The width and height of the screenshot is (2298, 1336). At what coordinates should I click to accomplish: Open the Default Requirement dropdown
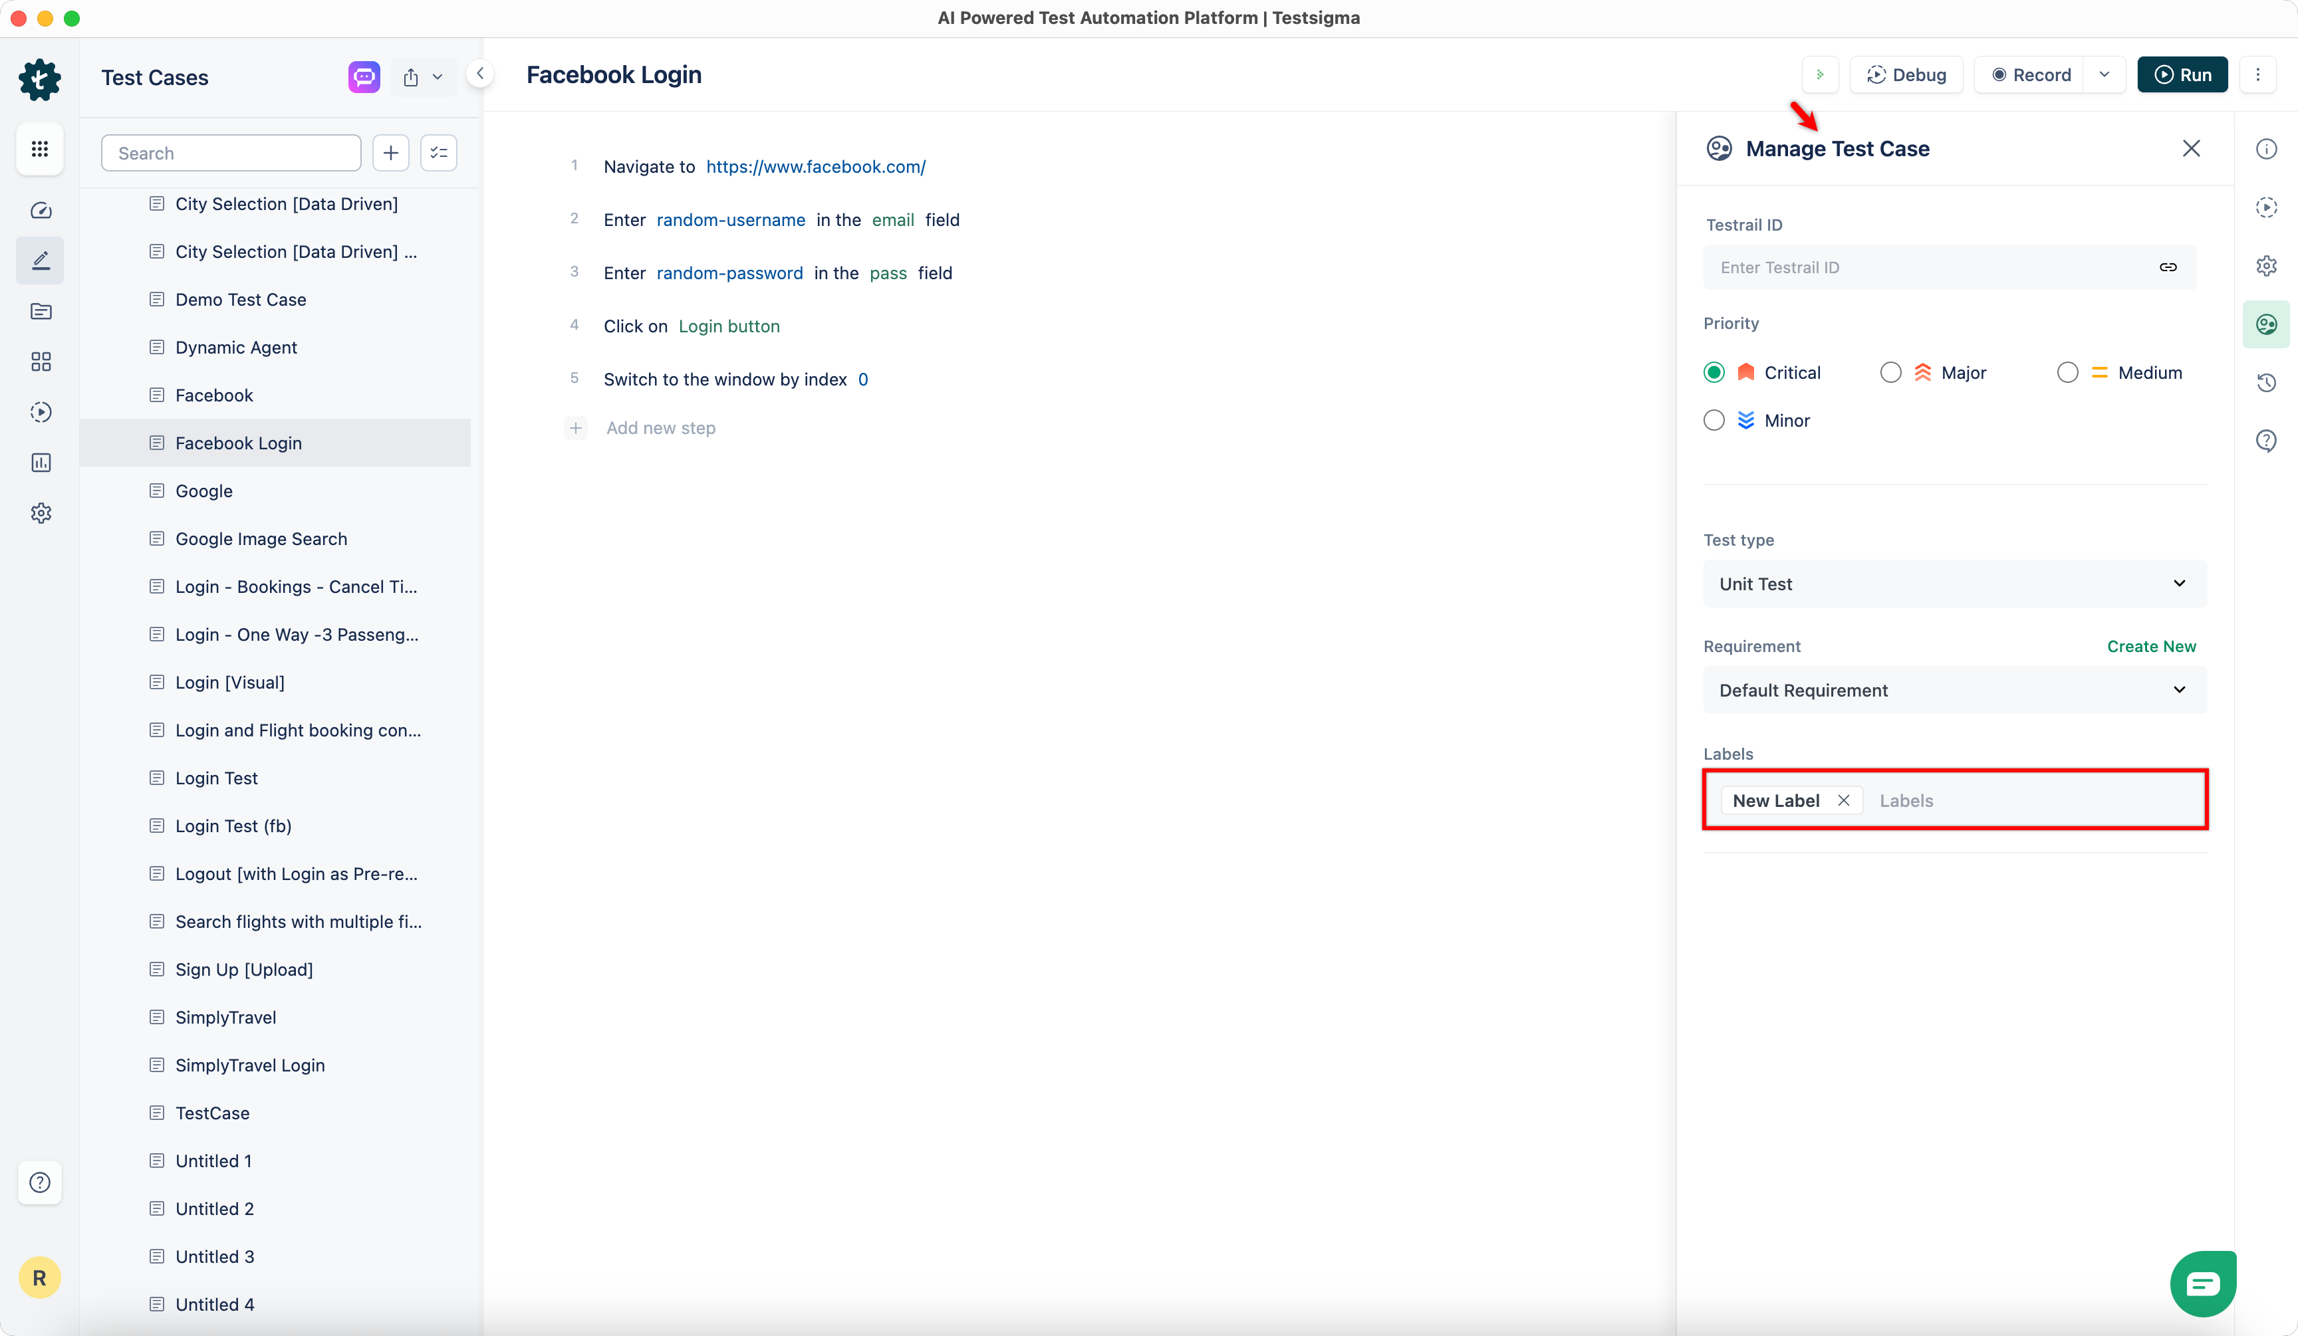click(x=1954, y=690)
